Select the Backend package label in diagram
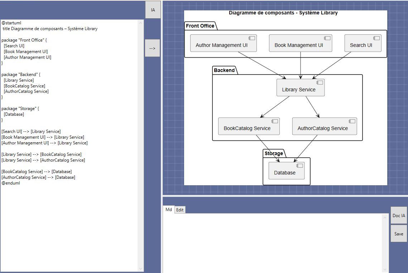The width and height of the screenshot is (408, 273). [224, 70]
